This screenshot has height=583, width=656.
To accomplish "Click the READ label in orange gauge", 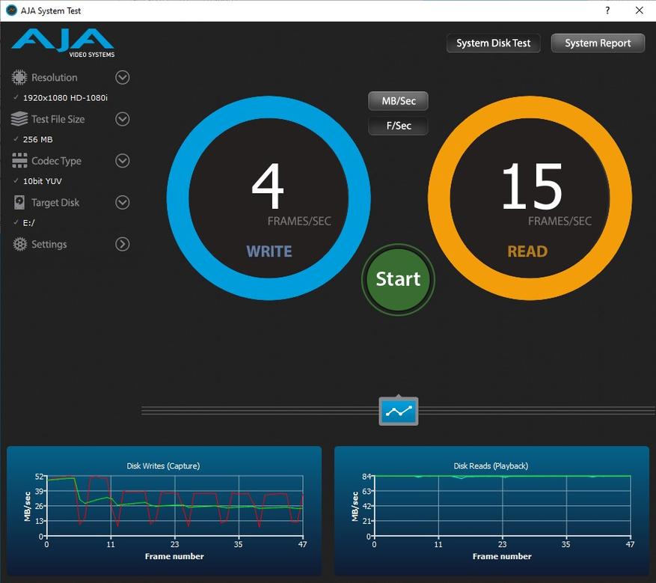I will click(x=527, y=251).
